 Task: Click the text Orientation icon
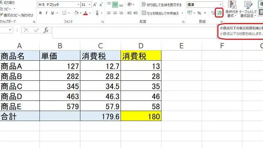tap(130, 4)
